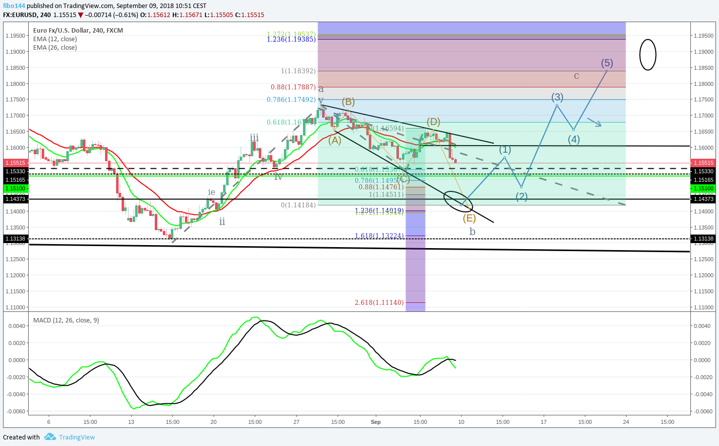
Task: Select the EMA (12, close) indicator label
Action: [x=55, y=39]
